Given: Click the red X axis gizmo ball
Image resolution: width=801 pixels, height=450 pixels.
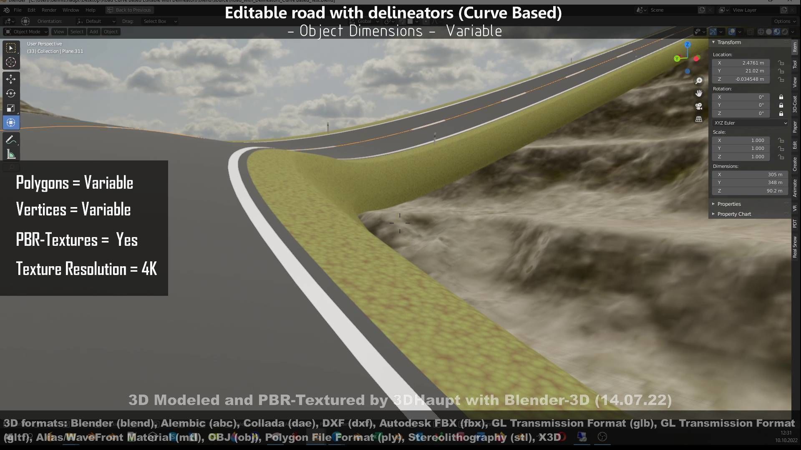Looking at the screenshot, I should point(696,59).
